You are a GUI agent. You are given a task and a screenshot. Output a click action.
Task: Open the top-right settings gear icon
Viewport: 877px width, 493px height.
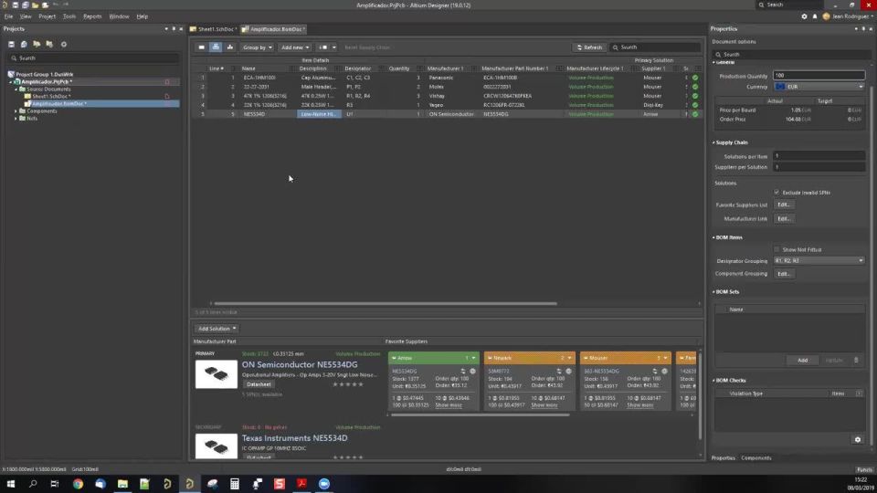coord(804,16)
